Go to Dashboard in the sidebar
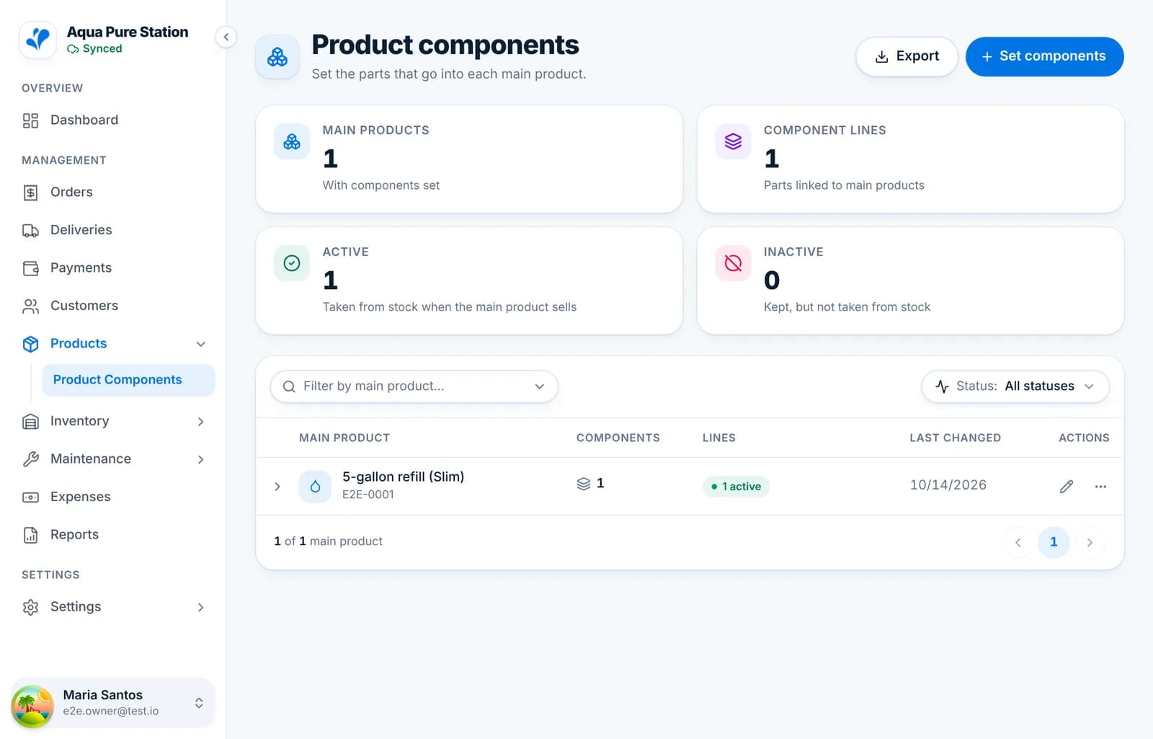The width and height of the screenshot is (1153, 739). pyautogui.click(x=113, y=120)
